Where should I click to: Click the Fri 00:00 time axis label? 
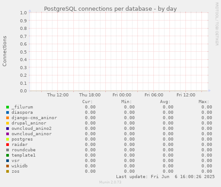click(x=122, y=95)
